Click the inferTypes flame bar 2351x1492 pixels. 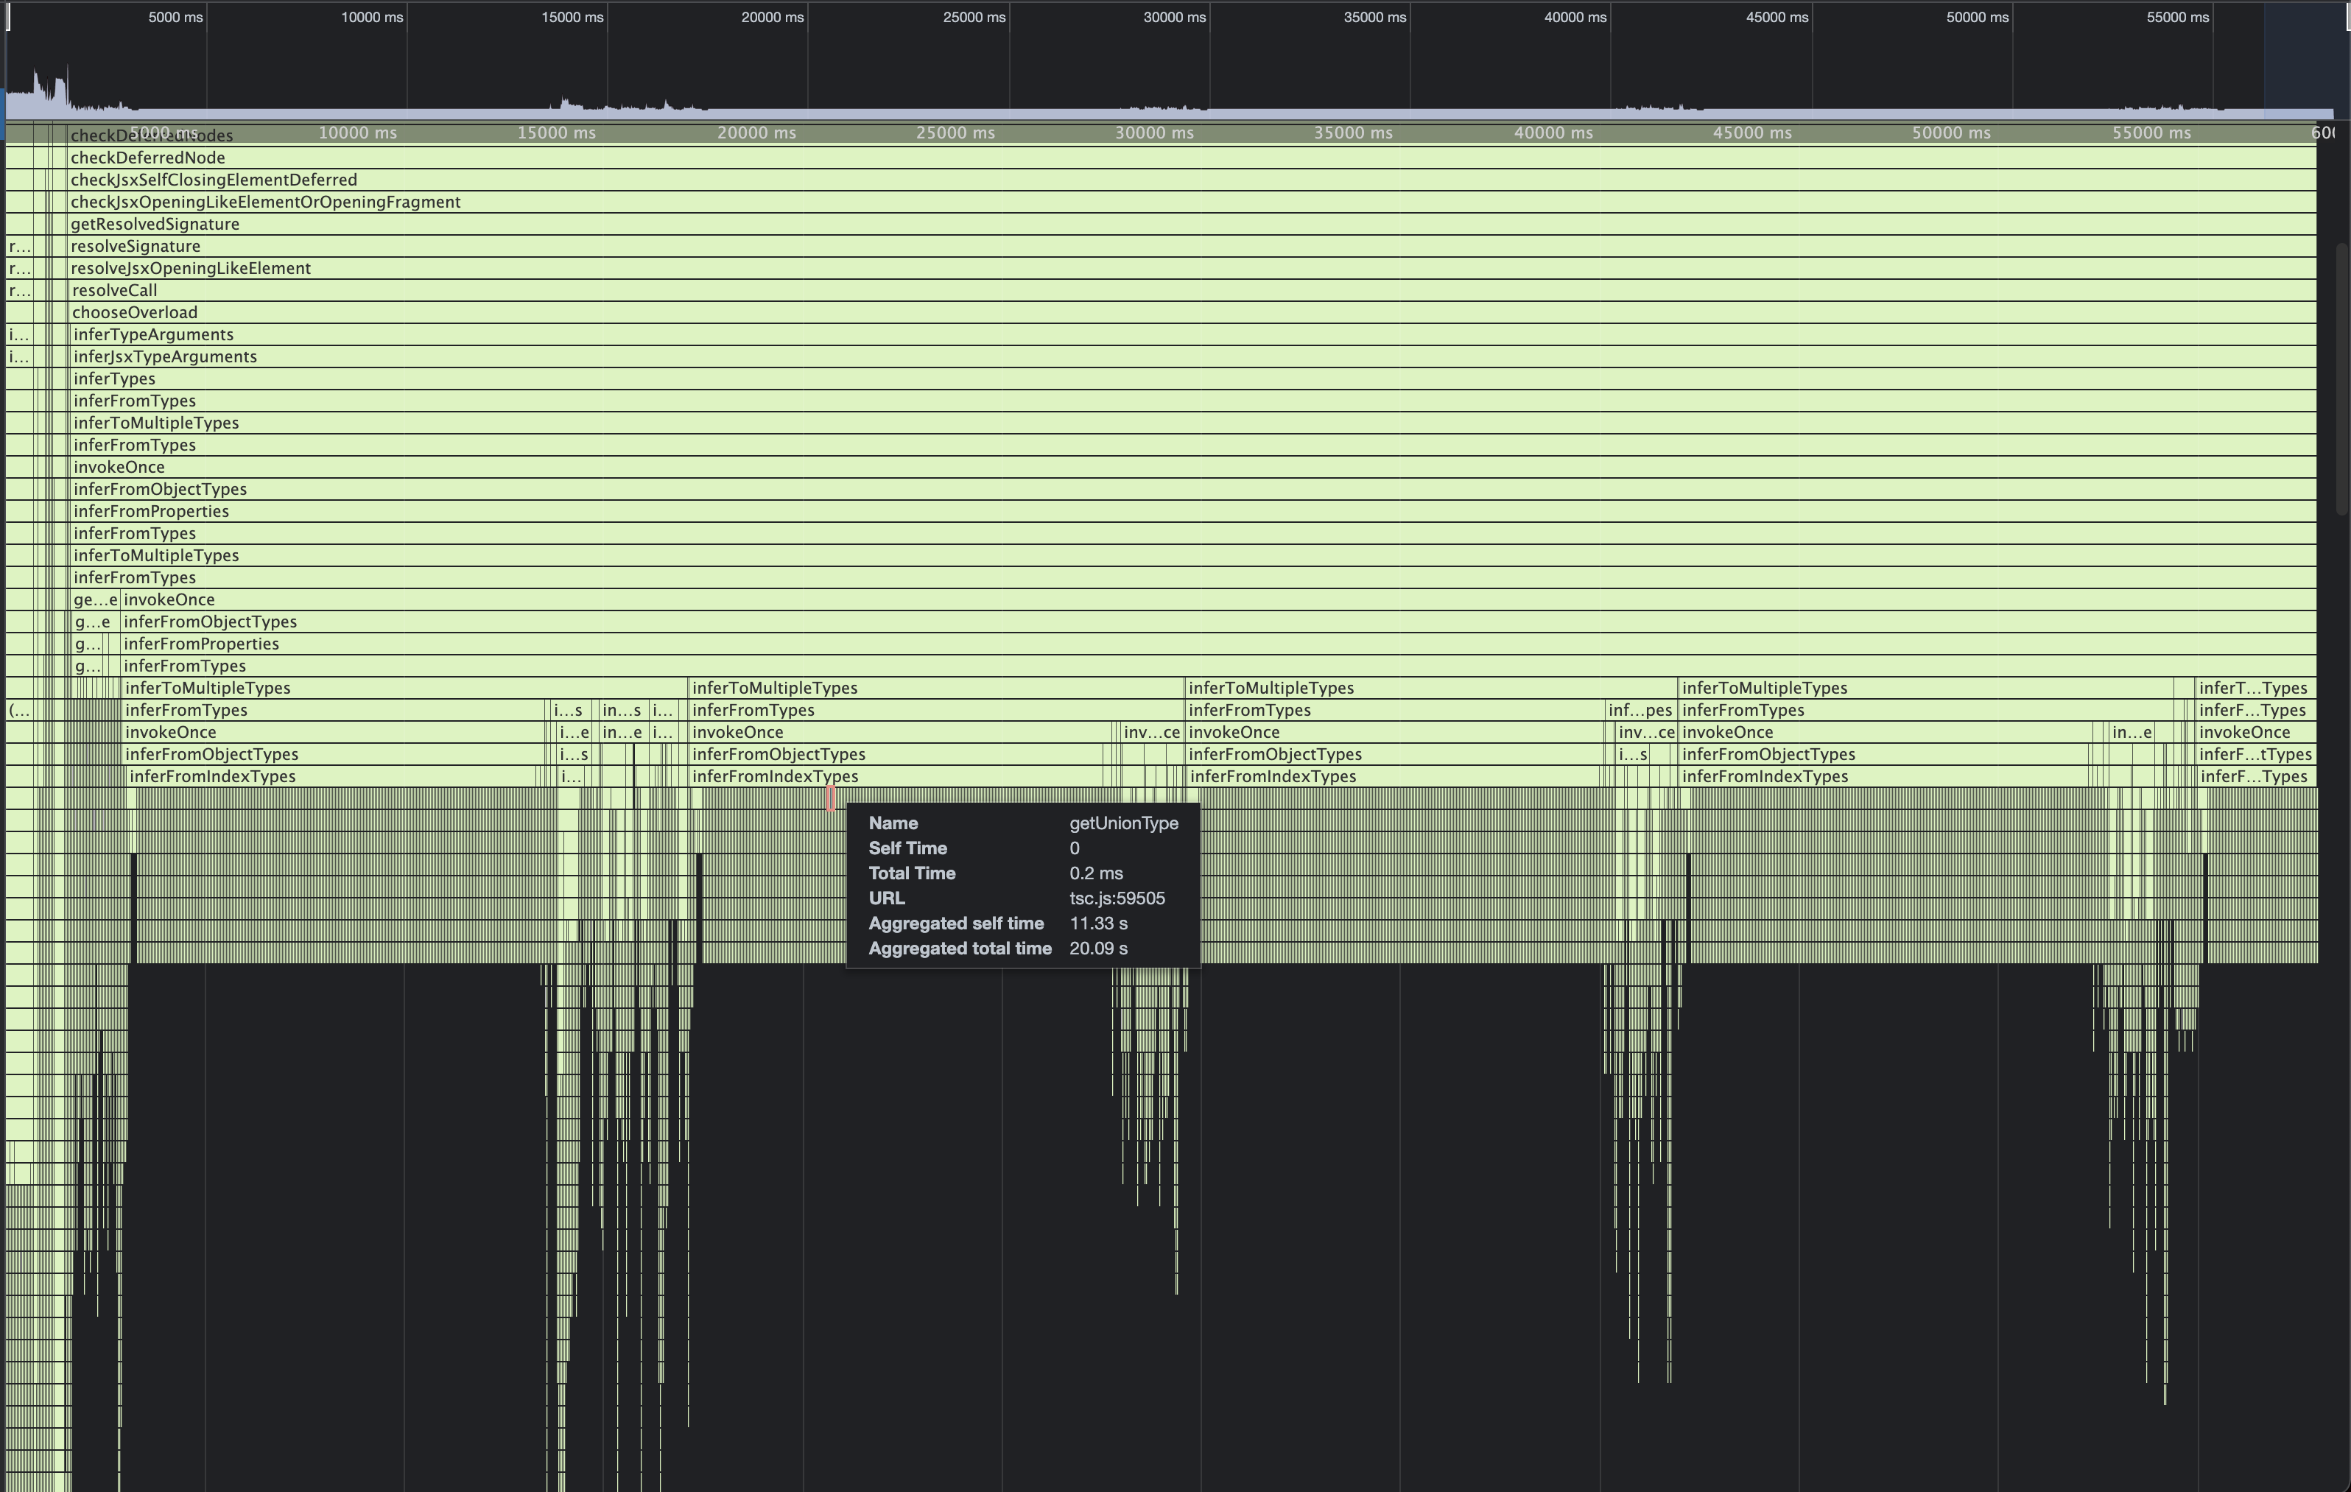(x=114, y=379)
